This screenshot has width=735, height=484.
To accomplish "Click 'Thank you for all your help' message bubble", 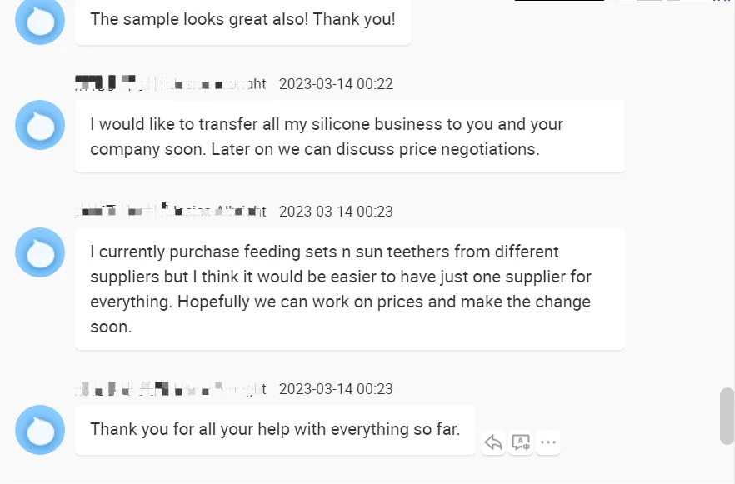I will [x=274, y=430].
